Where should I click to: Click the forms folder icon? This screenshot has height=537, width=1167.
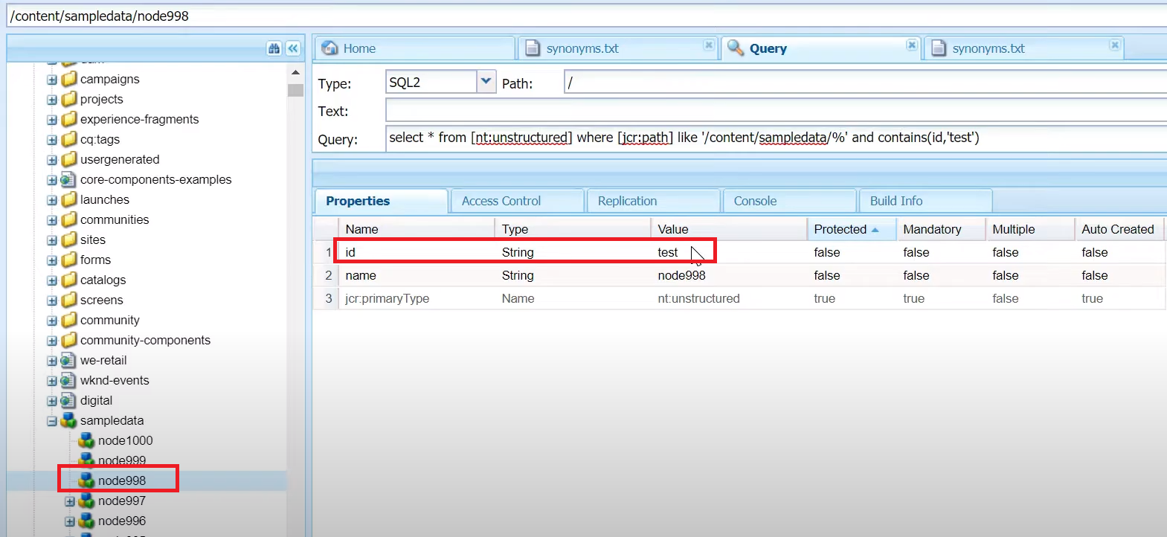tap(69, 260)
